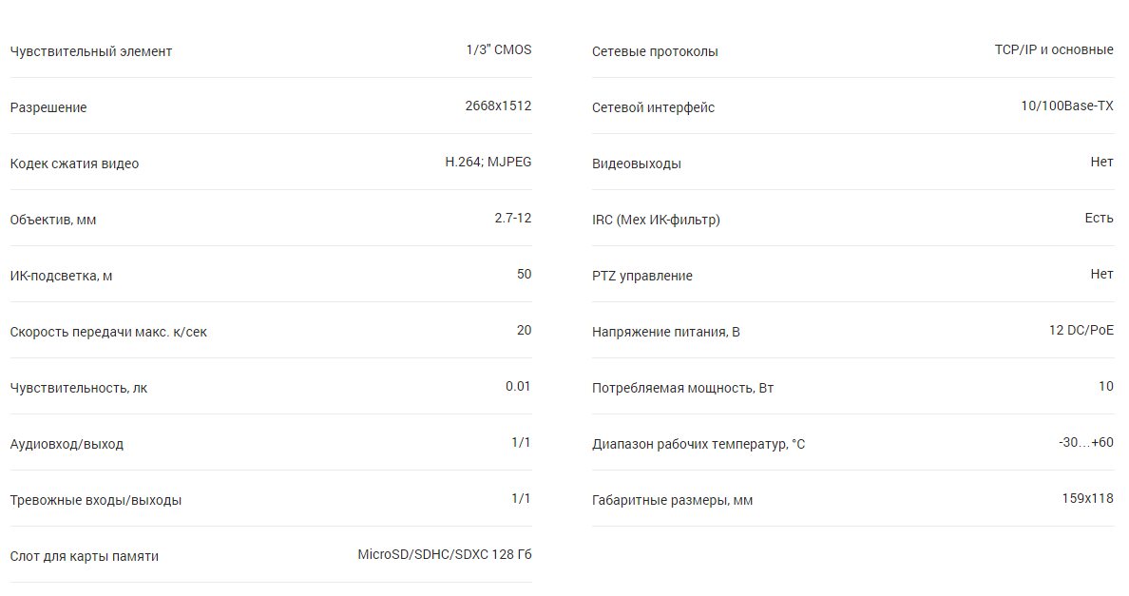The height and width of the screenshot is (596, 1129).
Task: Select the 10/100Base-TX interface value
Action: point(1067,106)
